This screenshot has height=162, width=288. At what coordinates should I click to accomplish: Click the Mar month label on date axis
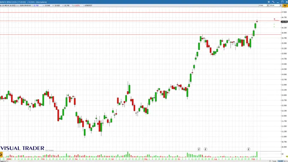click(76, 159)
